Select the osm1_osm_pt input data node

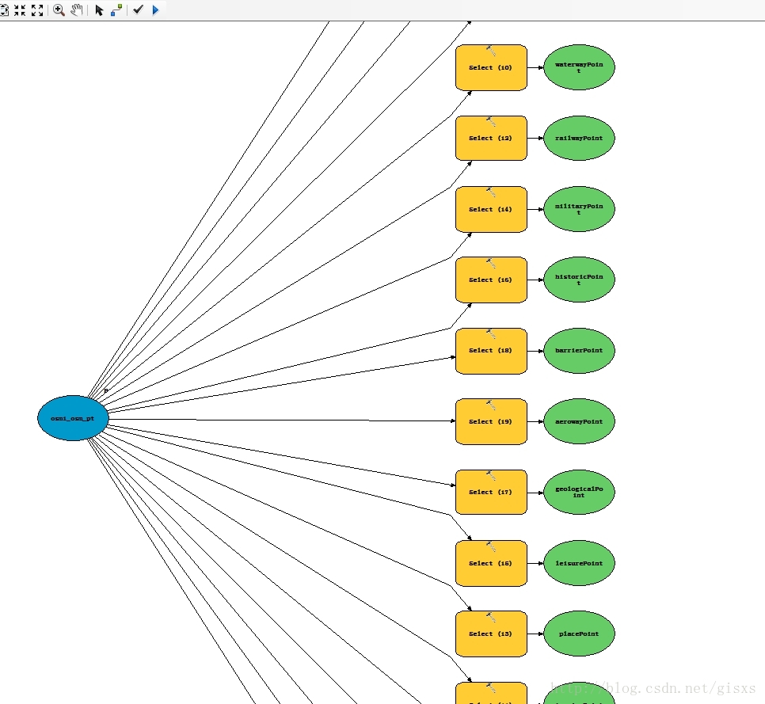coord(73,418)
